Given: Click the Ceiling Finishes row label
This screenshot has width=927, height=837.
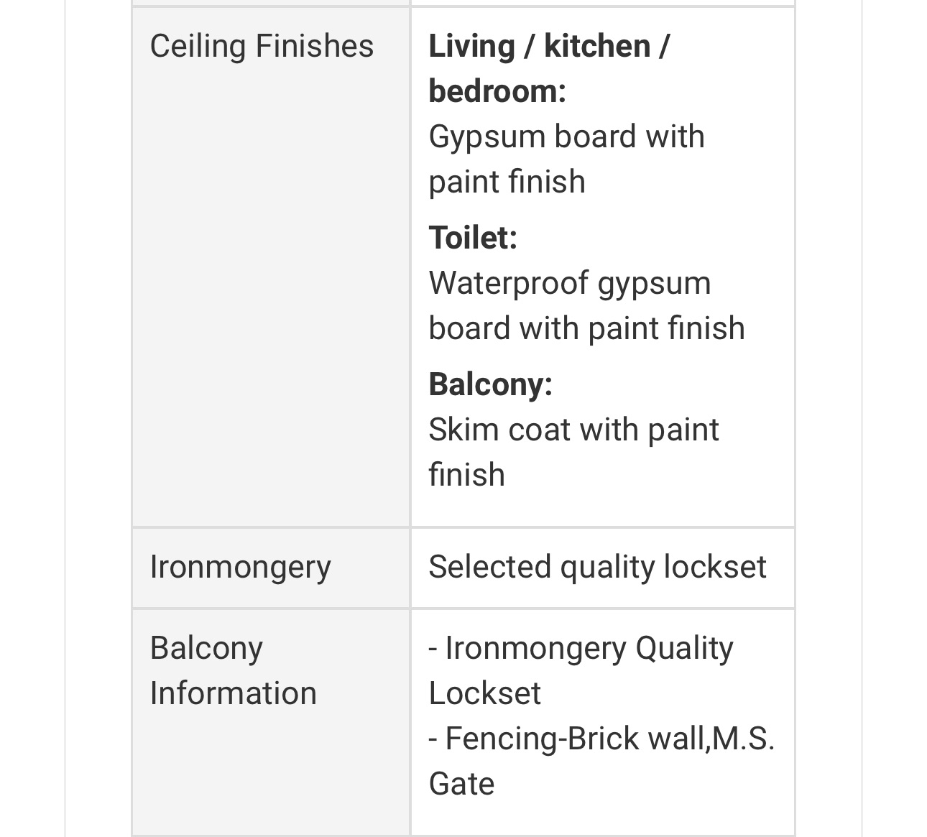Looking at the screenshot, I should pos(262,46).
